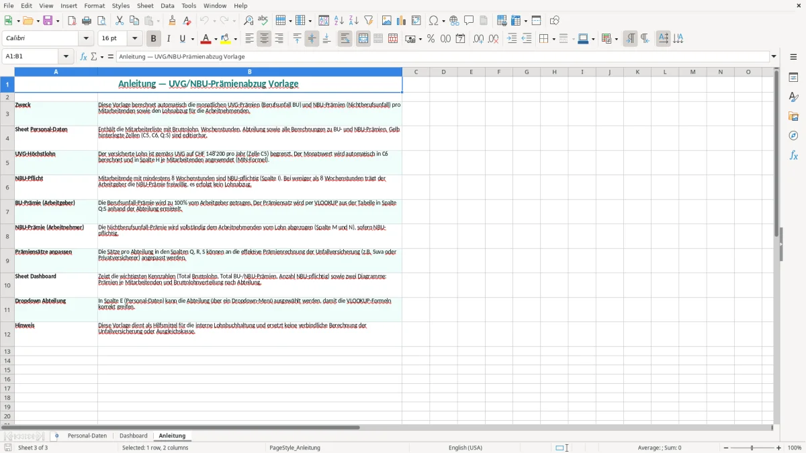This screenshot has height=453, width=806.
Task: Click the Save document icon
Action: 48,21
